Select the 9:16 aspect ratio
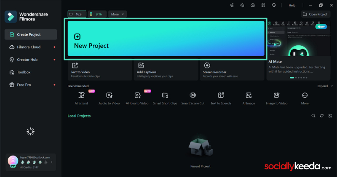337x177 pixels. pyautogui.click(x=97, y=14)
